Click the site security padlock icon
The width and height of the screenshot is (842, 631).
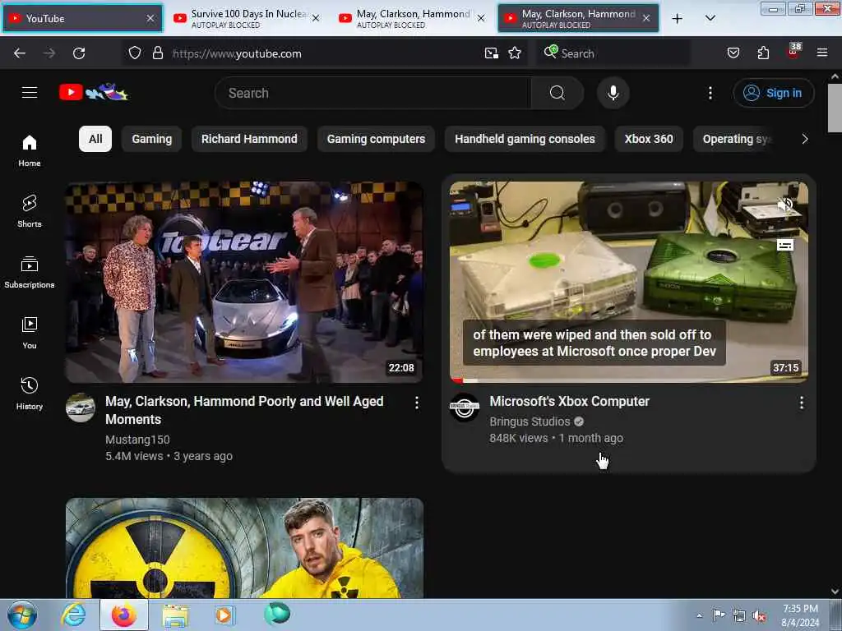coord(157,53)
